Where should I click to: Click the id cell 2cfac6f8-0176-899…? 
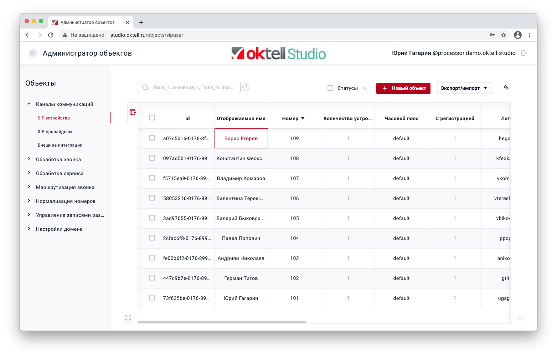click(187, 238)
